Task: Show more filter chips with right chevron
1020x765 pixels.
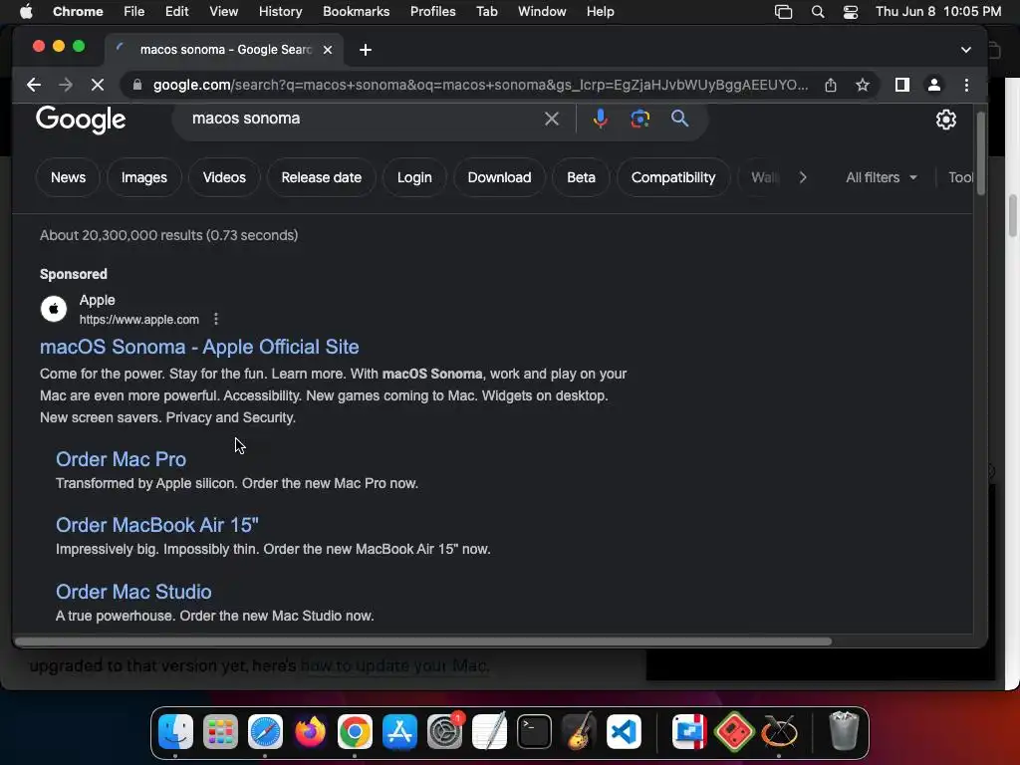Action: 803,177
